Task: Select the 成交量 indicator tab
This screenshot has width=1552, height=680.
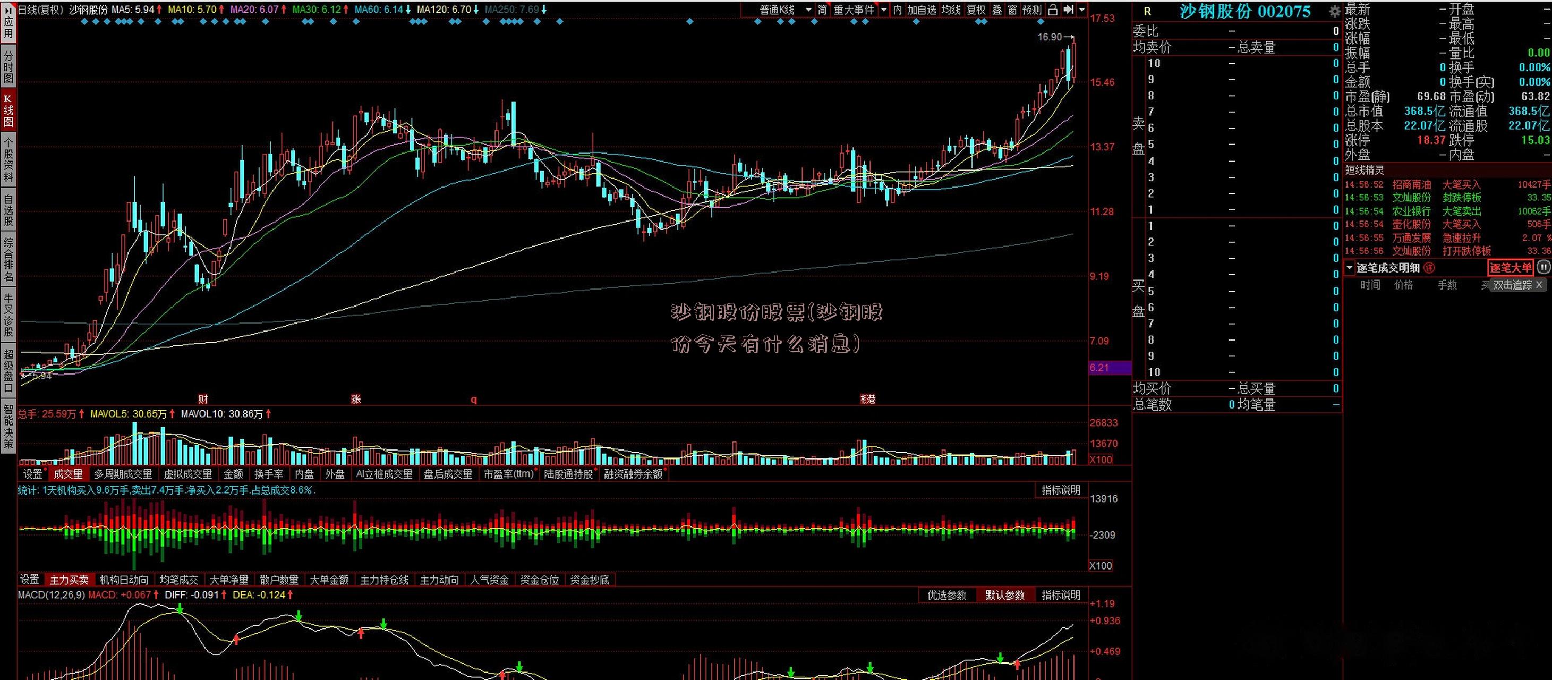Action: tap(67, 474)
